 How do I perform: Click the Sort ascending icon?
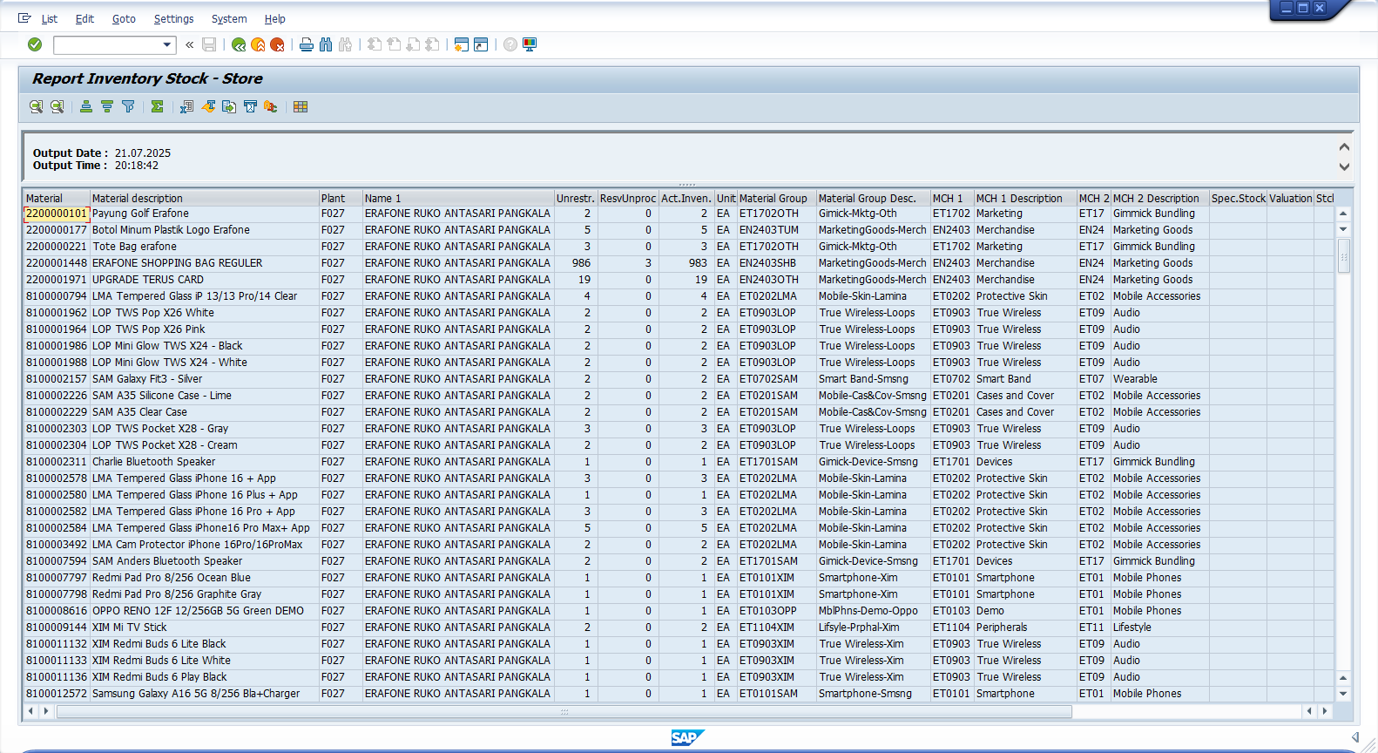(x=86, y=106)
